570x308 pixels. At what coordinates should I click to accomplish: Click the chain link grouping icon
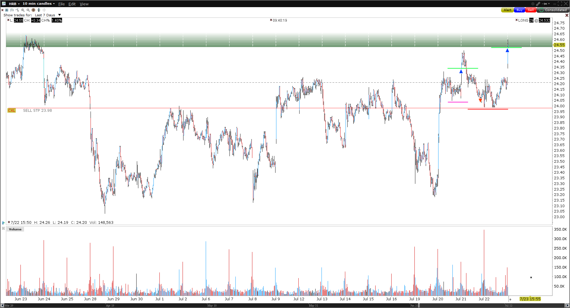coord(538,4)
